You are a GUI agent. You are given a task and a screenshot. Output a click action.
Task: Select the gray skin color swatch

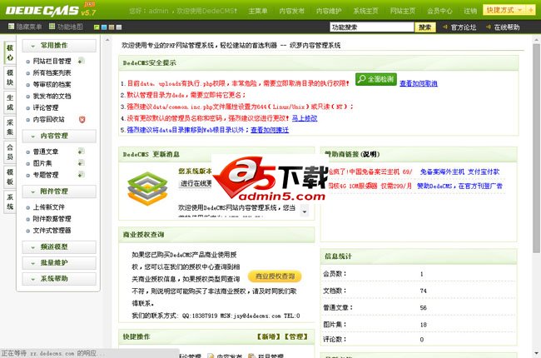(x=119, y=27)
